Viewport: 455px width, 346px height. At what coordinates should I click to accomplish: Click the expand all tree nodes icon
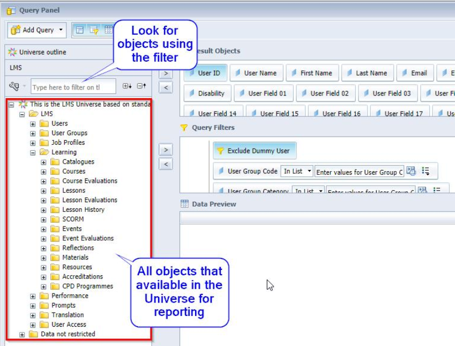tap(127, 86)
